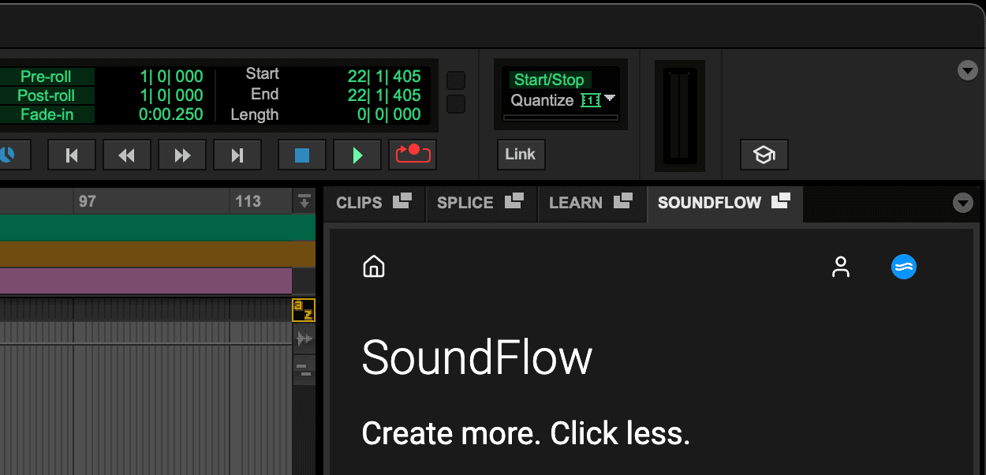986x475 pixels.
Task: Click the Link button
Action: [x=520, y=155]
